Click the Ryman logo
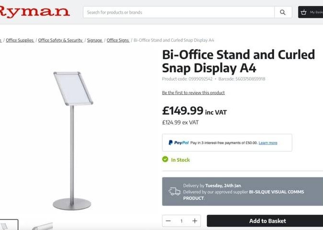The width and height of the screenshot is (323, 230). click(x=34, y=12)
